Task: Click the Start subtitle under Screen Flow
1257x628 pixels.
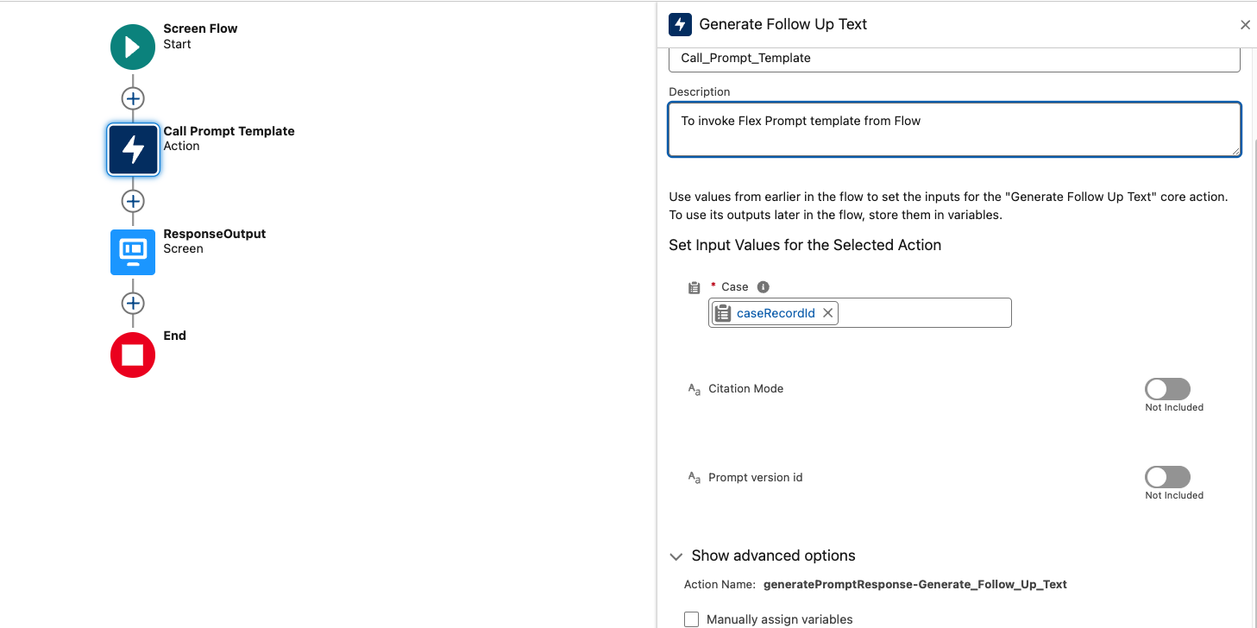Action: coord(177,44)
